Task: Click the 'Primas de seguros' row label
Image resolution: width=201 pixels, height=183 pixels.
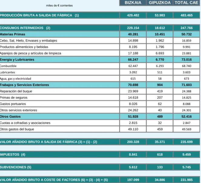Action: coord(14,98)
